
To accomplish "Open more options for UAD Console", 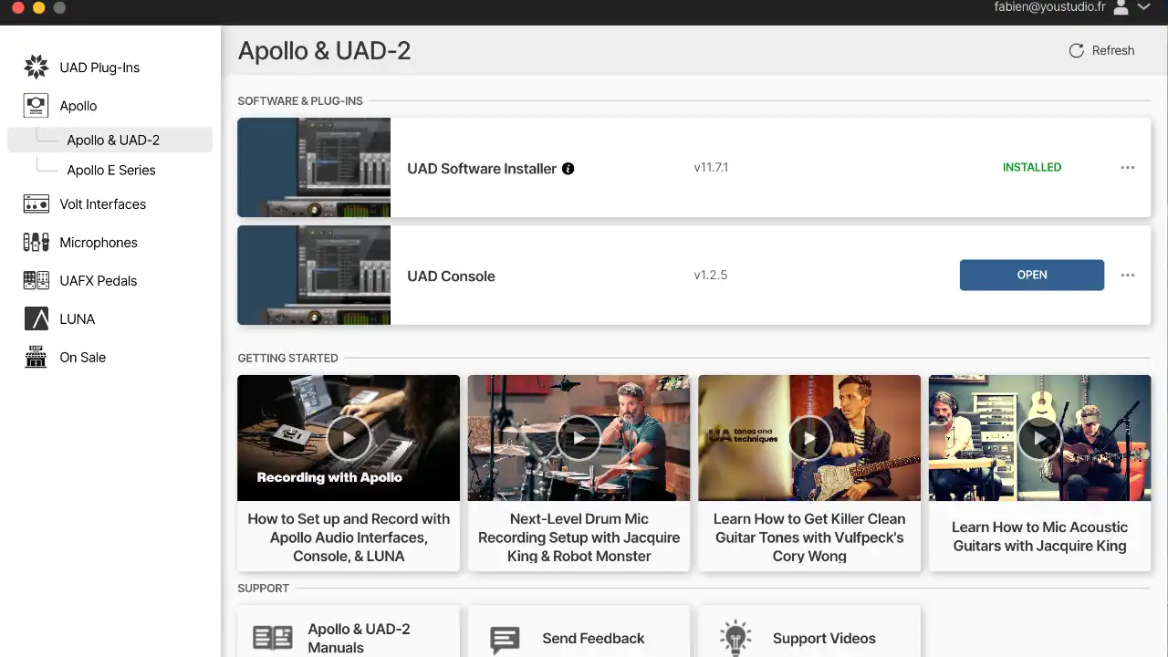I will pyautogui.click(x=1128, y=275).
